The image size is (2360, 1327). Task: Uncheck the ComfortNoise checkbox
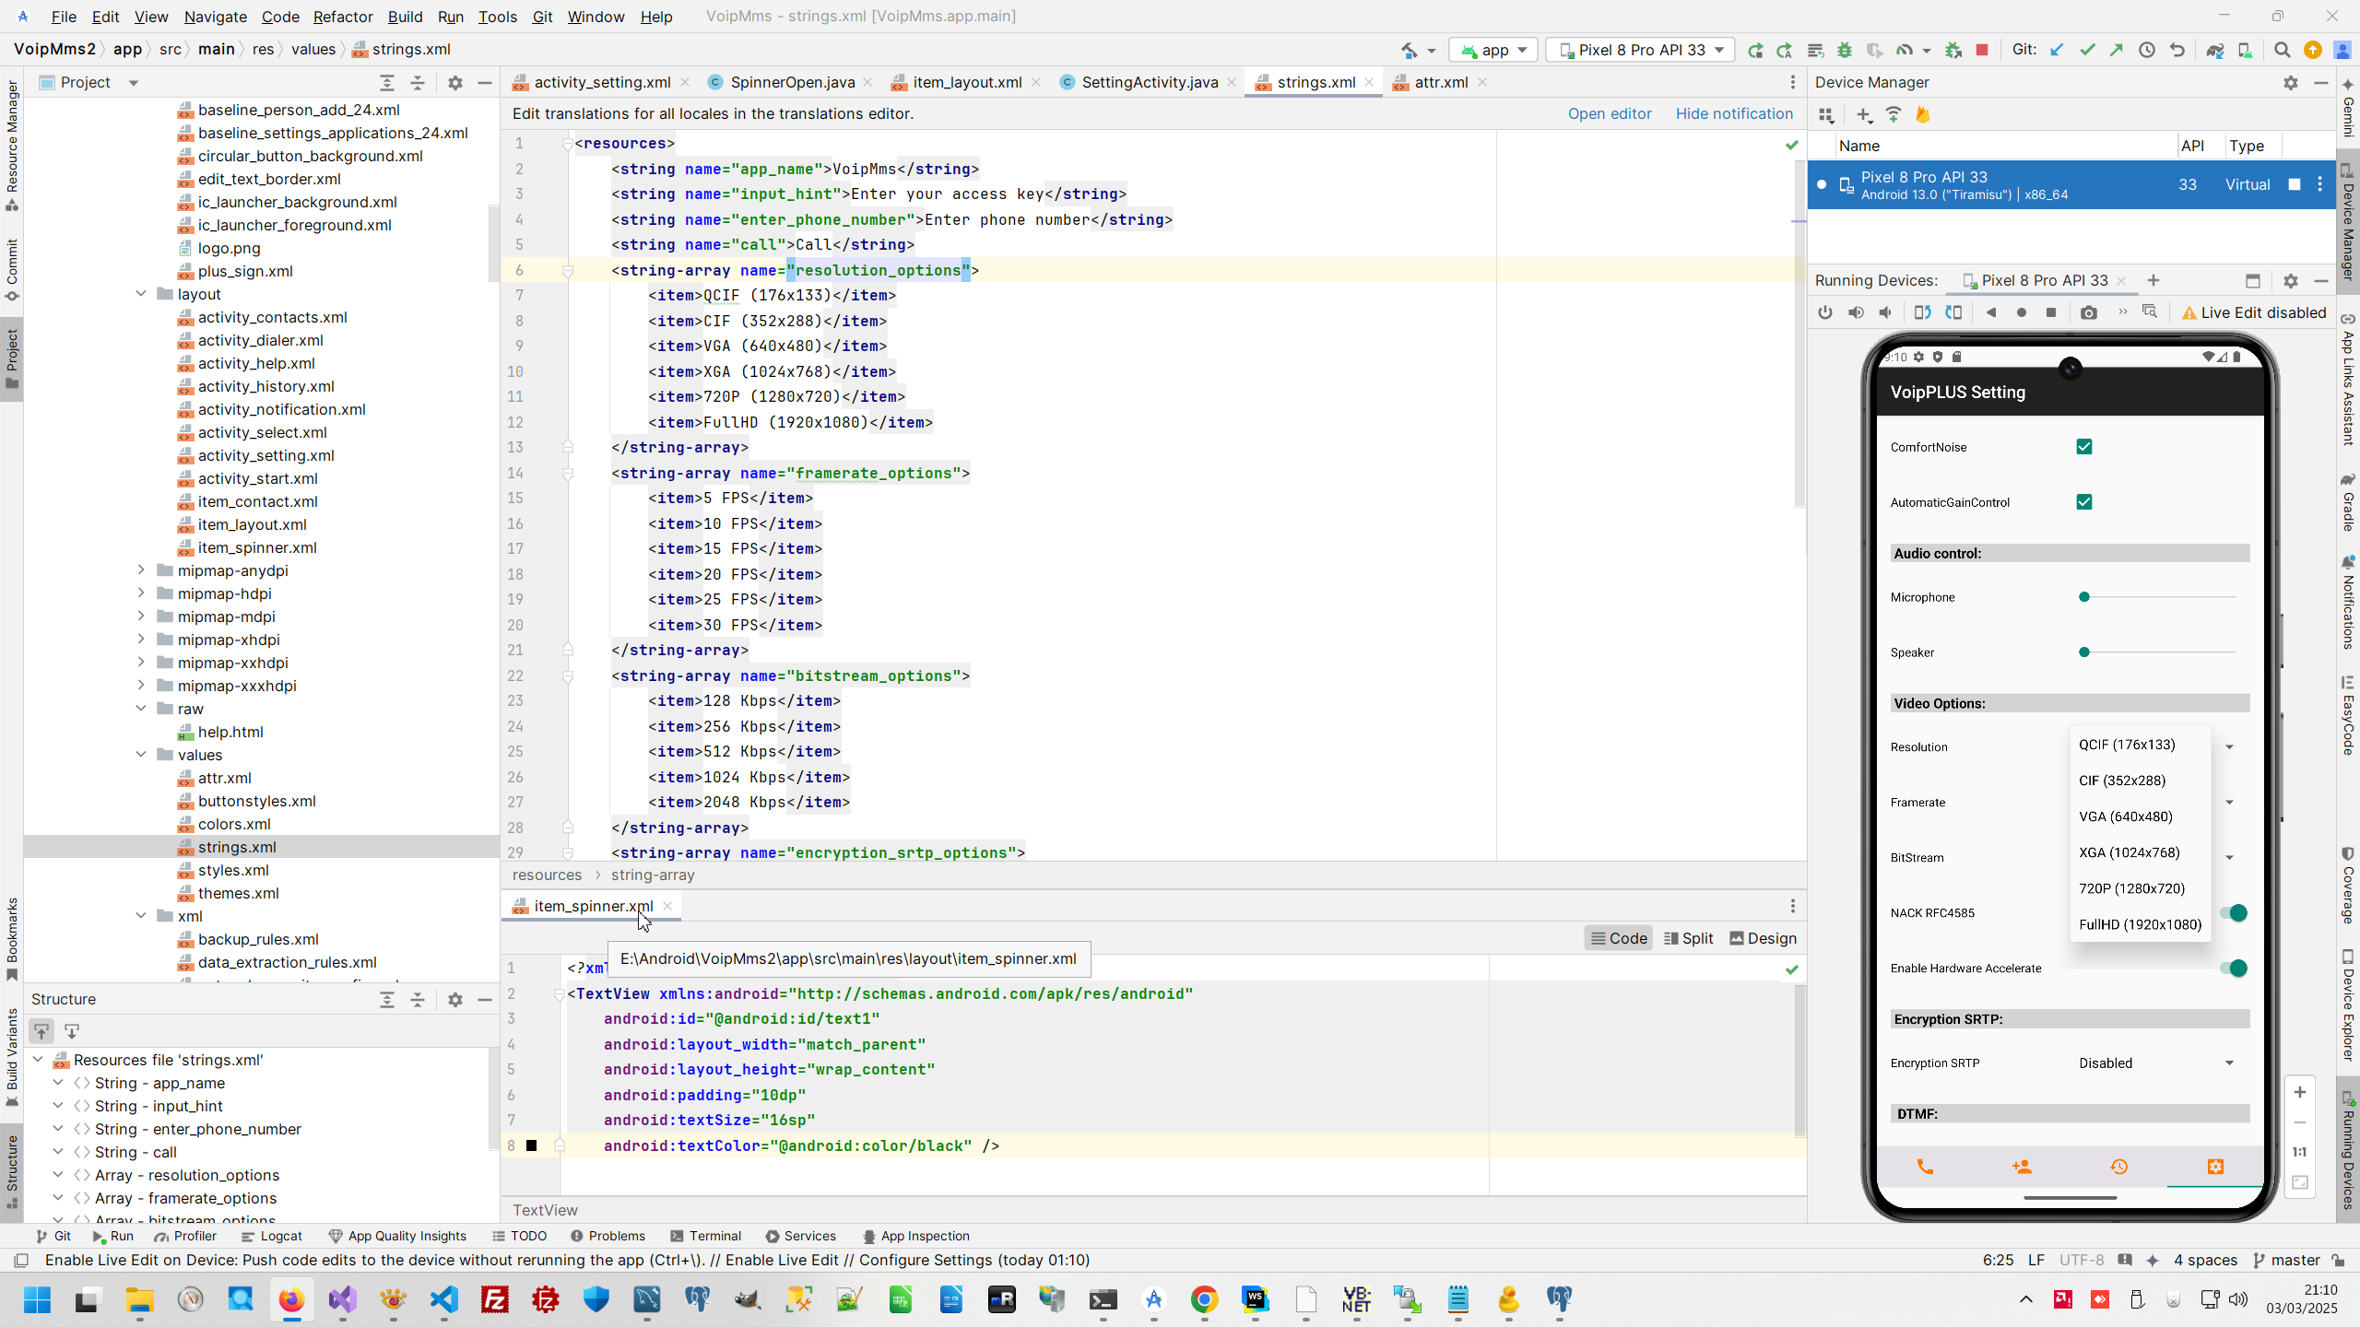(x=2083, y=447)
